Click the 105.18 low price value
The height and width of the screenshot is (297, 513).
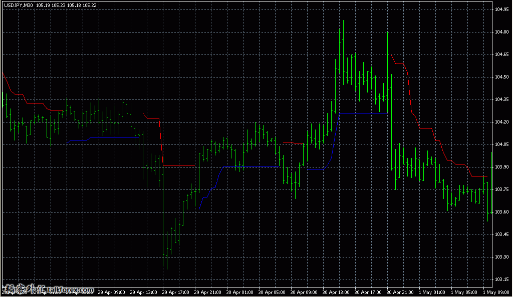[x=74, y=5]
